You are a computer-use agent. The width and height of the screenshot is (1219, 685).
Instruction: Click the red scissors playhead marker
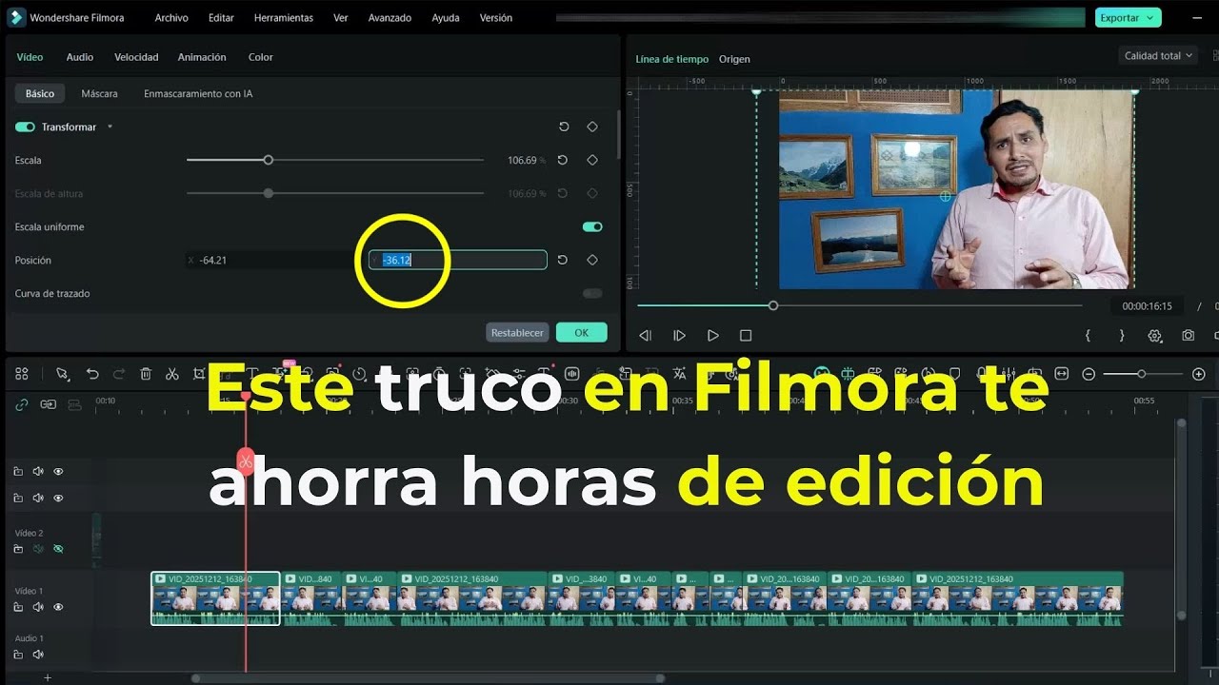pyautogui.click(x=246, y=462)
